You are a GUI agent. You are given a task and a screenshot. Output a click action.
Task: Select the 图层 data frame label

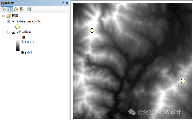click(x=15, y=16)
